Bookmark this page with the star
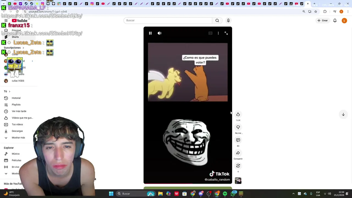The image size is (352, 198). point(316,12)
